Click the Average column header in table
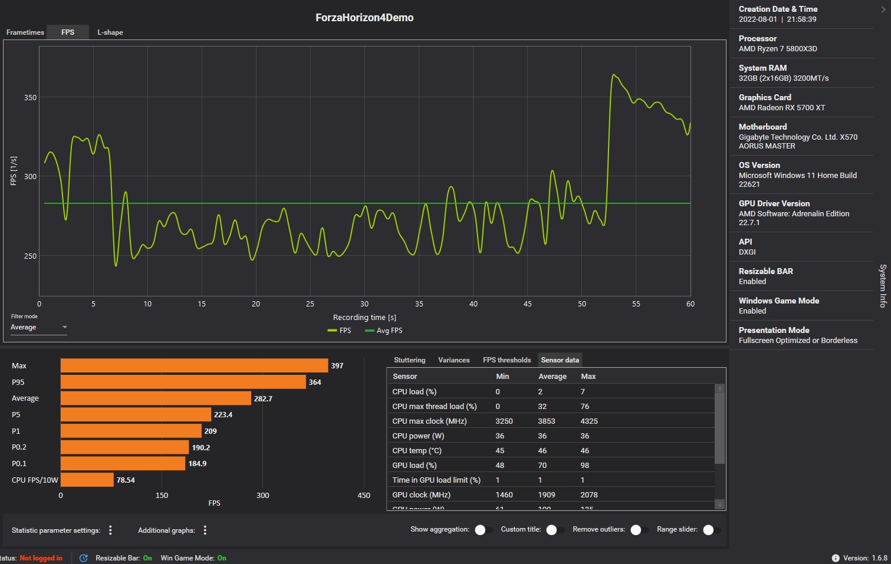Screen dimensions: 891x564 [x=553, y=377]
